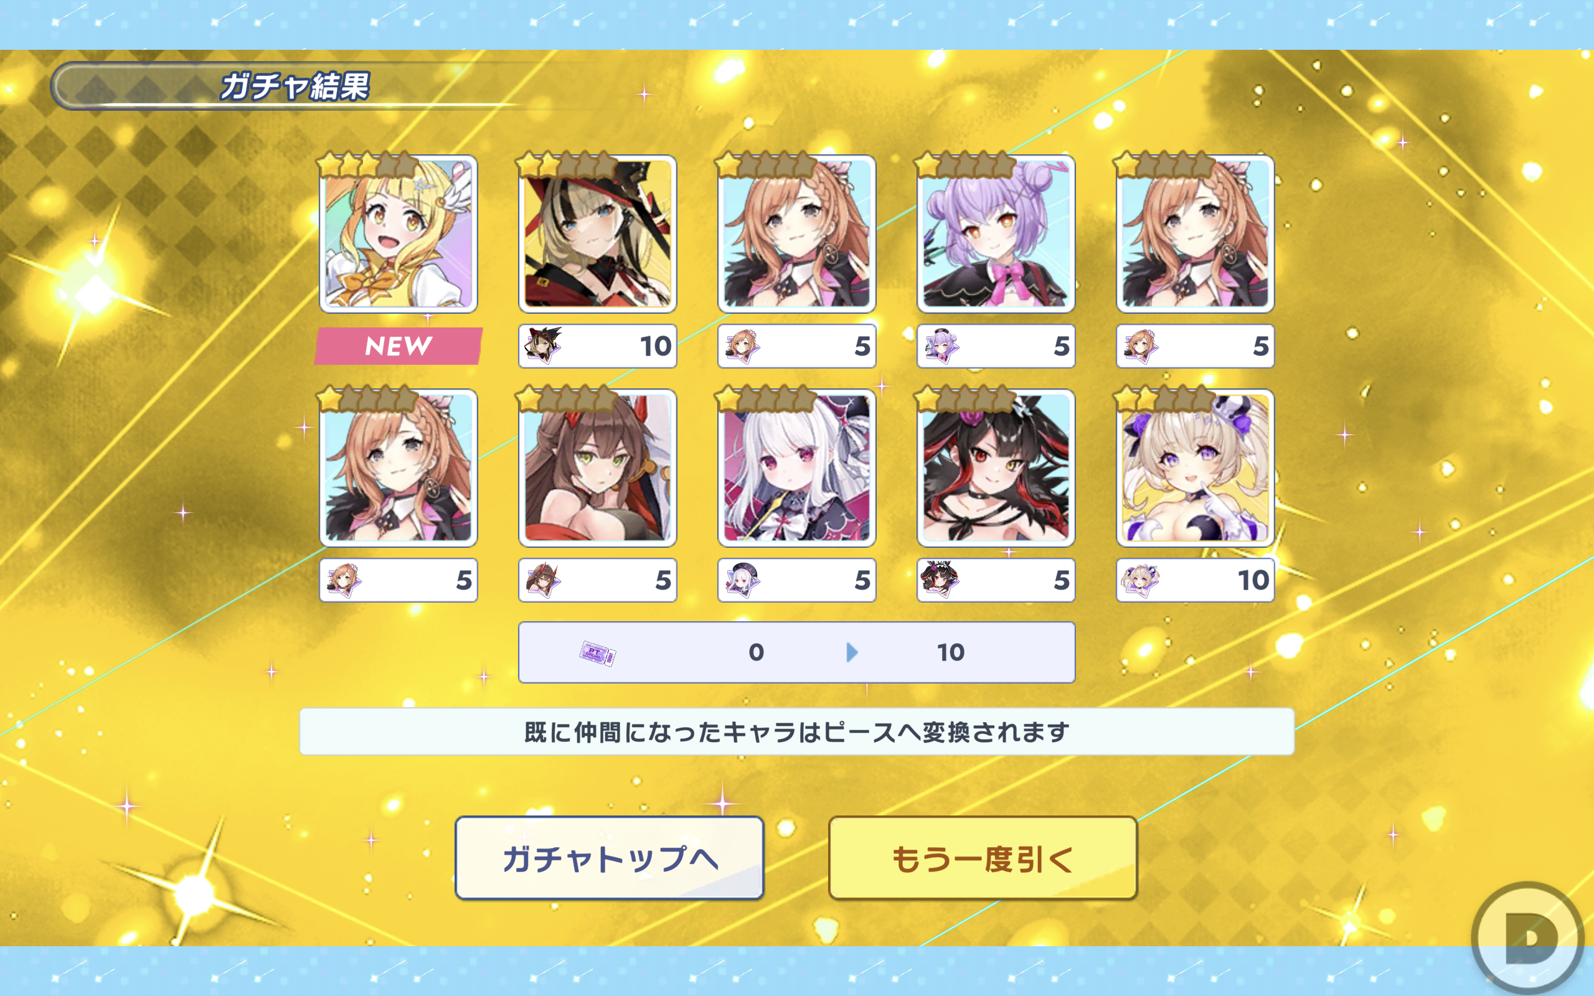This screenshot has height=996, width=1594.
Task: Open the red-hat pirate character card
Action: (597, 234)
